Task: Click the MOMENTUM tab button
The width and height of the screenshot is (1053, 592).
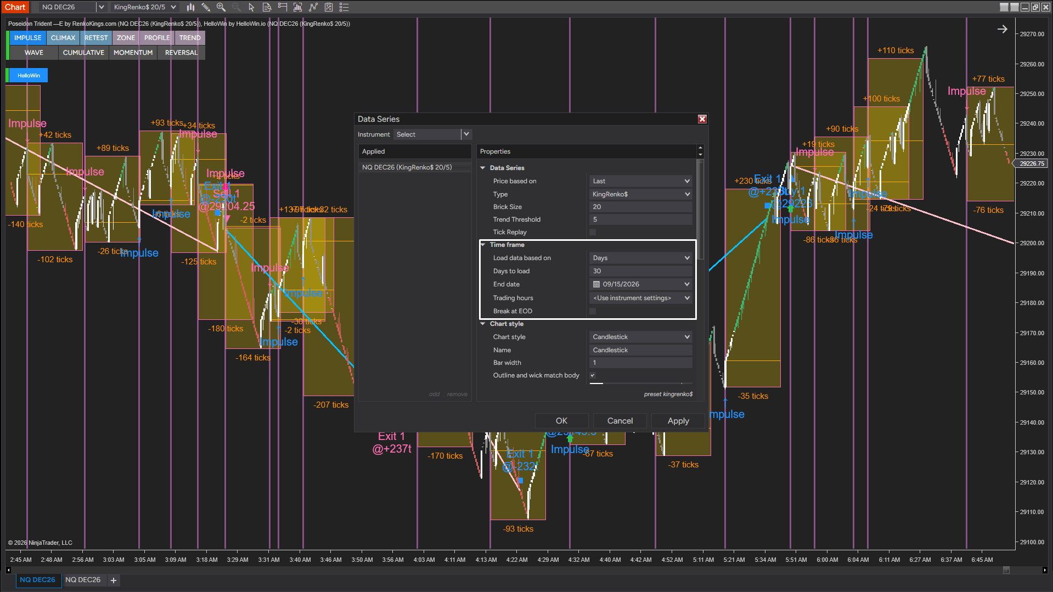Action: click(133, 53)
